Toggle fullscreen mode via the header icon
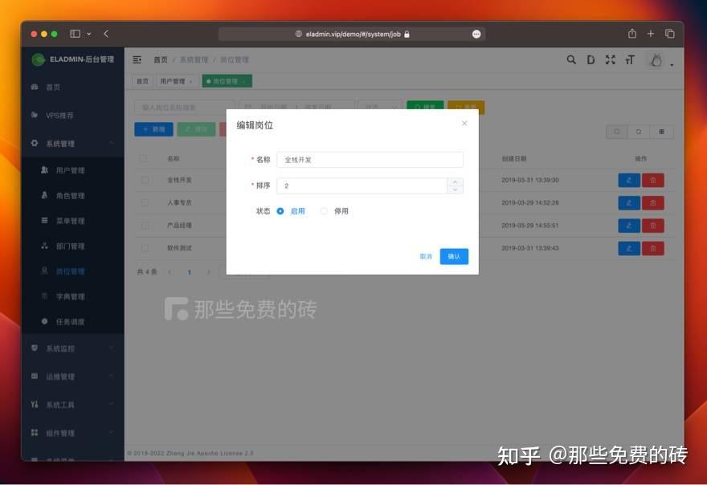Viewport: 707px width, 485px height. tap(611, 59)
